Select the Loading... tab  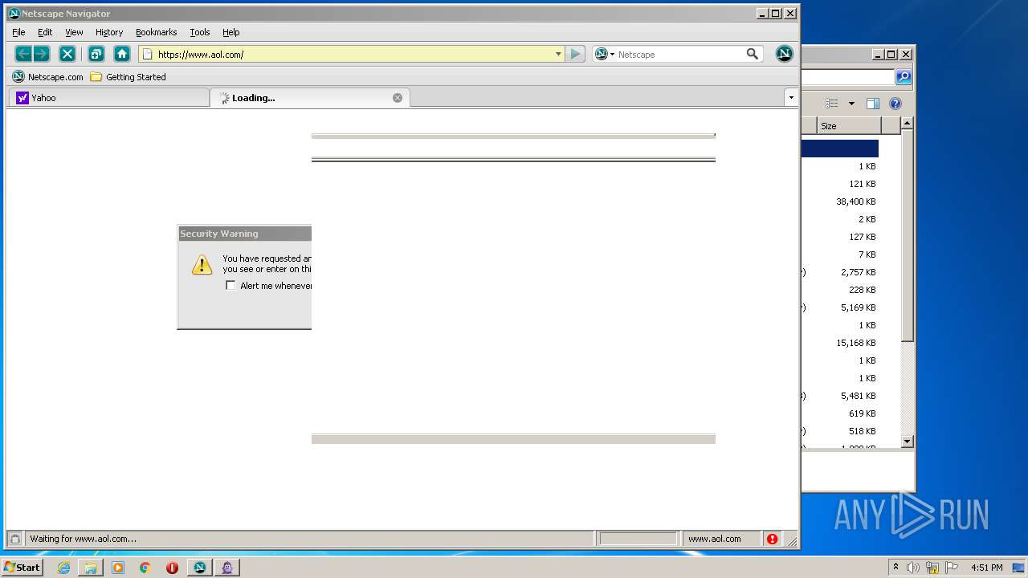coord(309,98)
